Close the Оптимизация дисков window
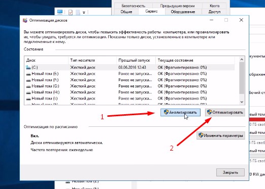This screenshot has height=189, width=265. tap(241, 20)
